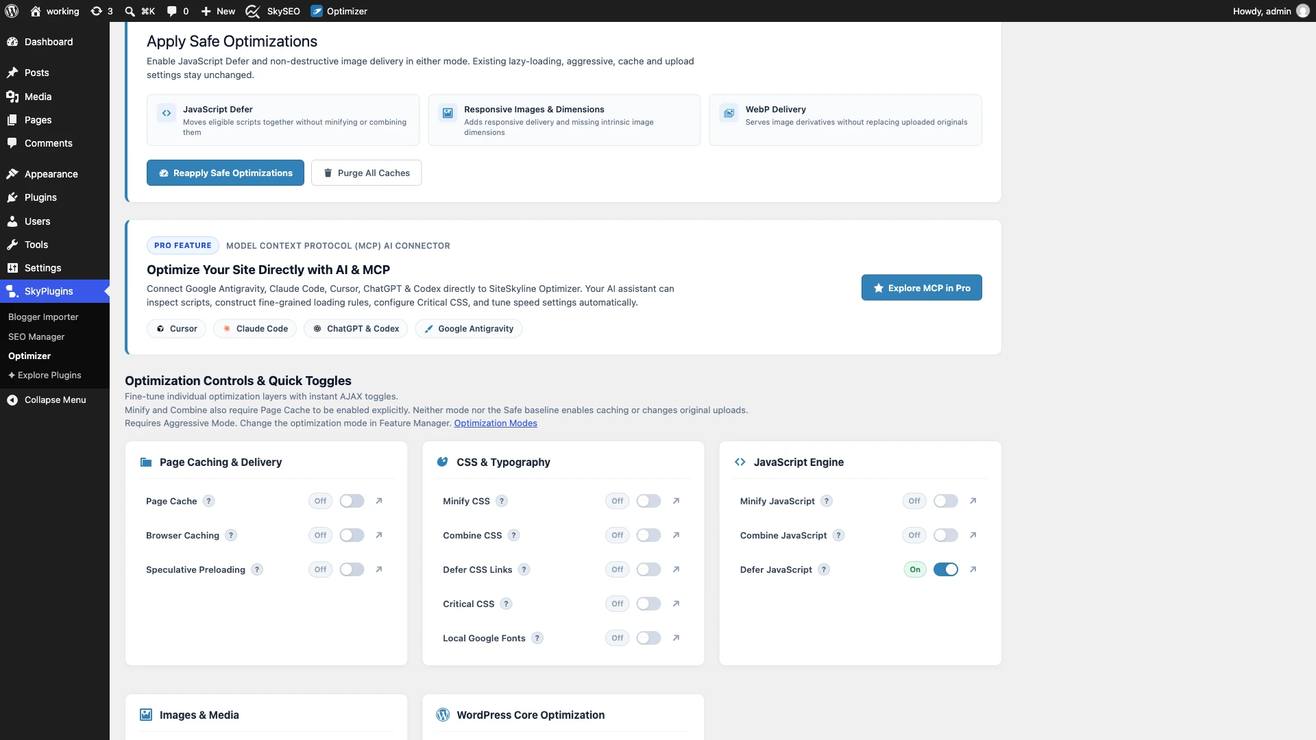The image size is (1316, 740).
Task: Enable the Minify CSS toggle
Action: 648,501
